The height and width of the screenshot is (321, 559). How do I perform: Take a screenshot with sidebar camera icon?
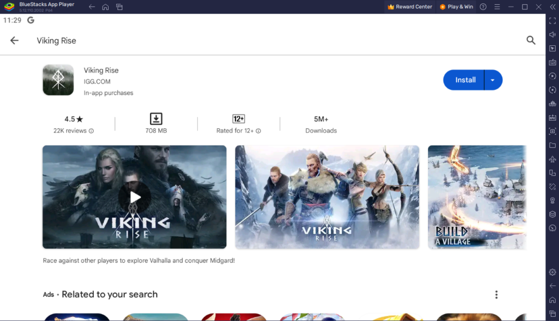(x=552, y=132)
